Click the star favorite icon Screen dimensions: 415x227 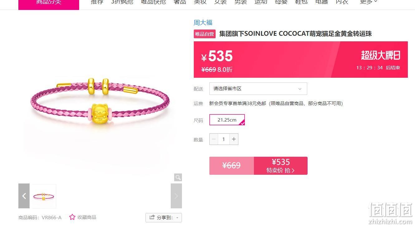click(x=72, y=217)
